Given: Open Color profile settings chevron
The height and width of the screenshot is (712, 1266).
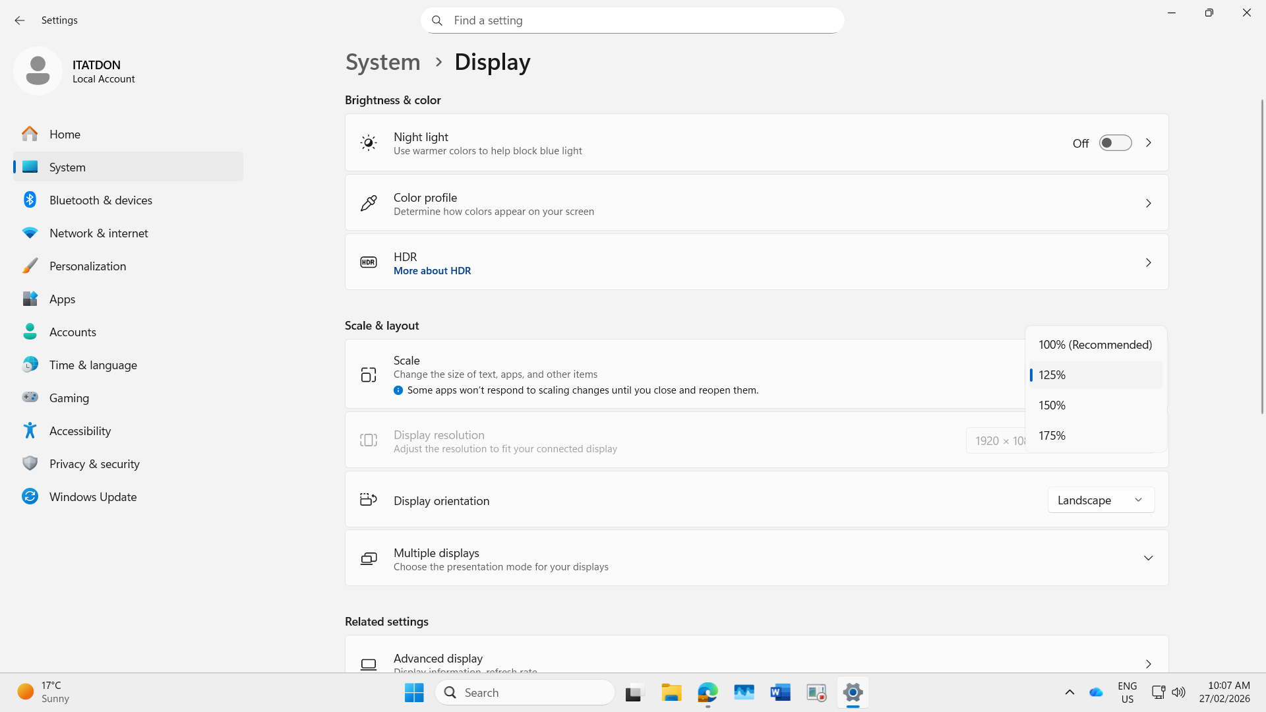Looking at the screenshot, I should [1148, 203].
